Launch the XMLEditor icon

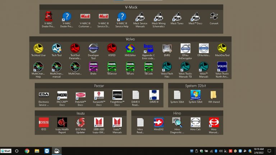click(130, 49)
